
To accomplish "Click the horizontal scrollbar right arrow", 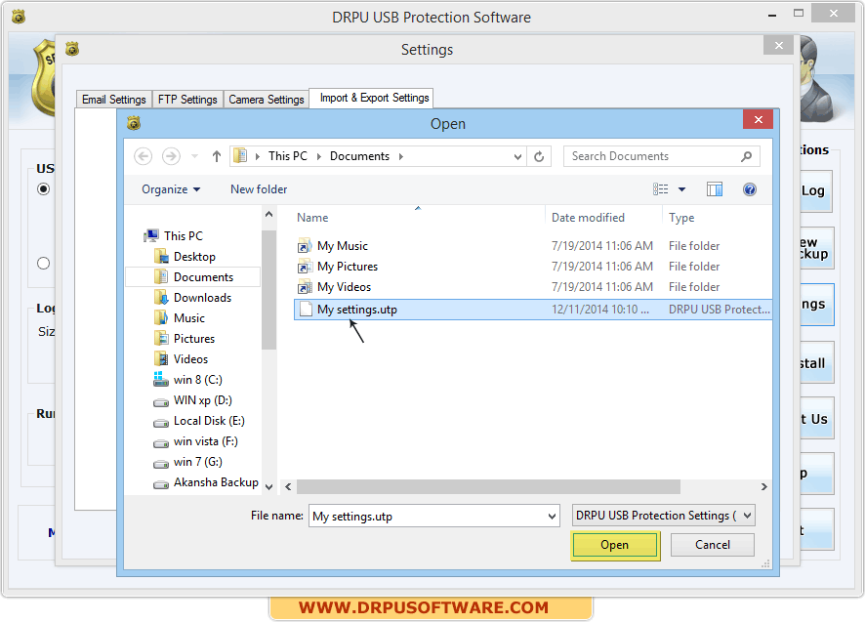I will (764, 486).
